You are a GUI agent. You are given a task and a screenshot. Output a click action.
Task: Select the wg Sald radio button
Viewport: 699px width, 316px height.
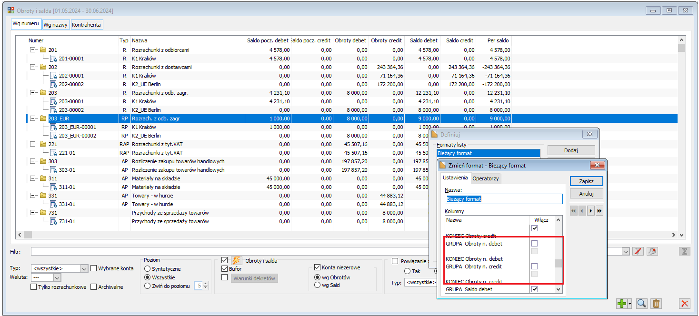coord(318,285)
